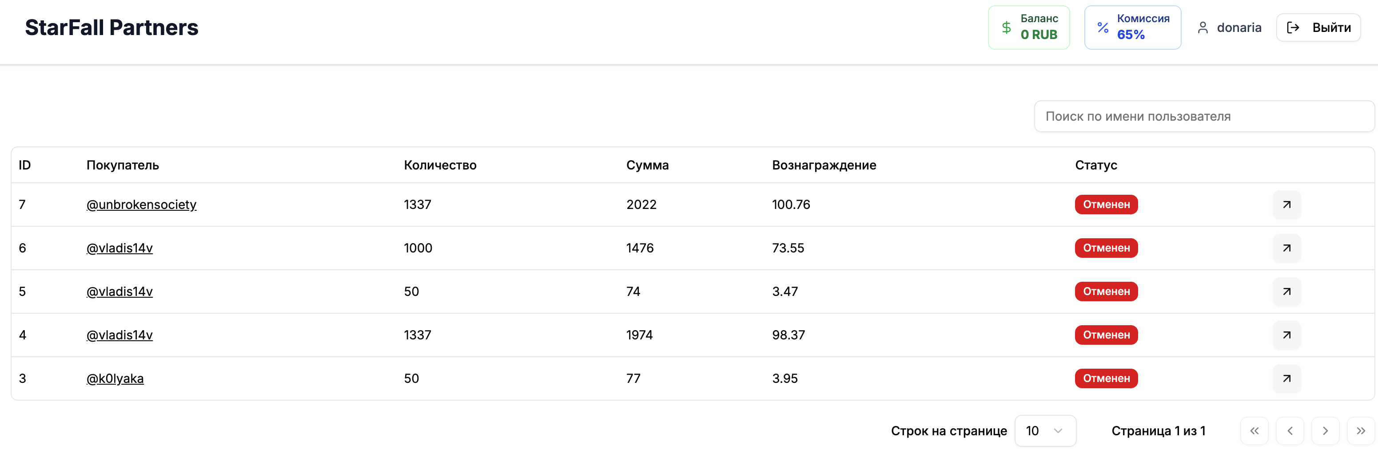
Task: Go to next page with right chevron
Action: pos(1325,431)
